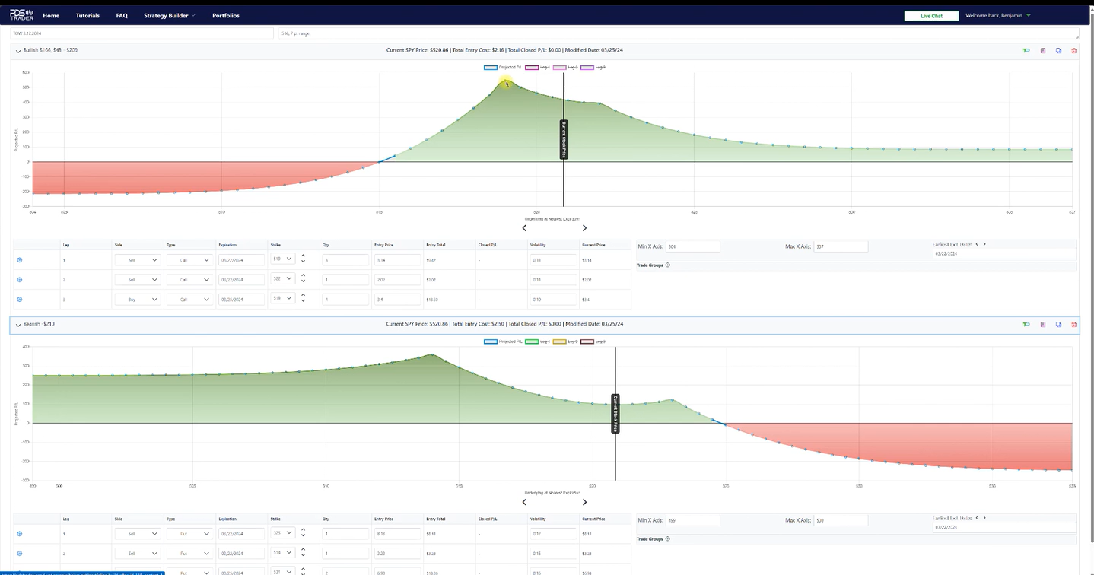
Task: Toggle Leg 1 green swatch in Bearish legend
Action: [x=533, y=342]
